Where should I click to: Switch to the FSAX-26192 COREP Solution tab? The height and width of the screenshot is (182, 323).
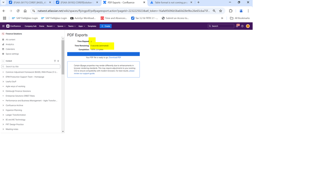coord(77,3)
